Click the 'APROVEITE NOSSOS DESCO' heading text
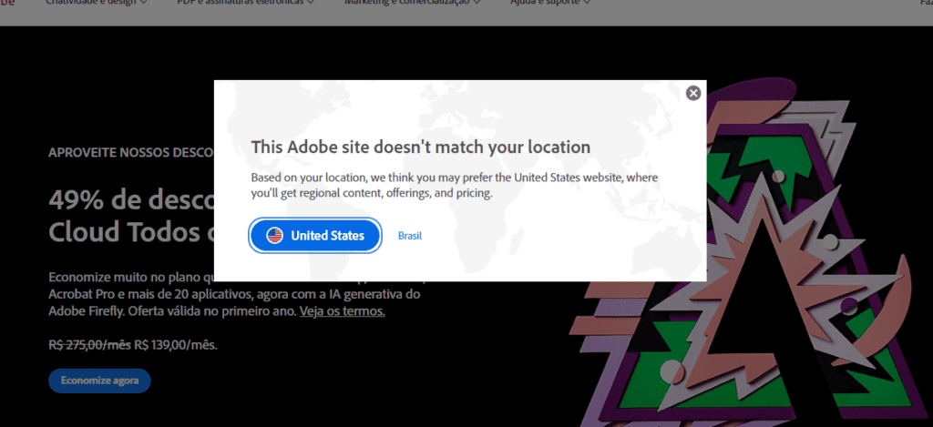933x427 pixels. pos(131,153)
